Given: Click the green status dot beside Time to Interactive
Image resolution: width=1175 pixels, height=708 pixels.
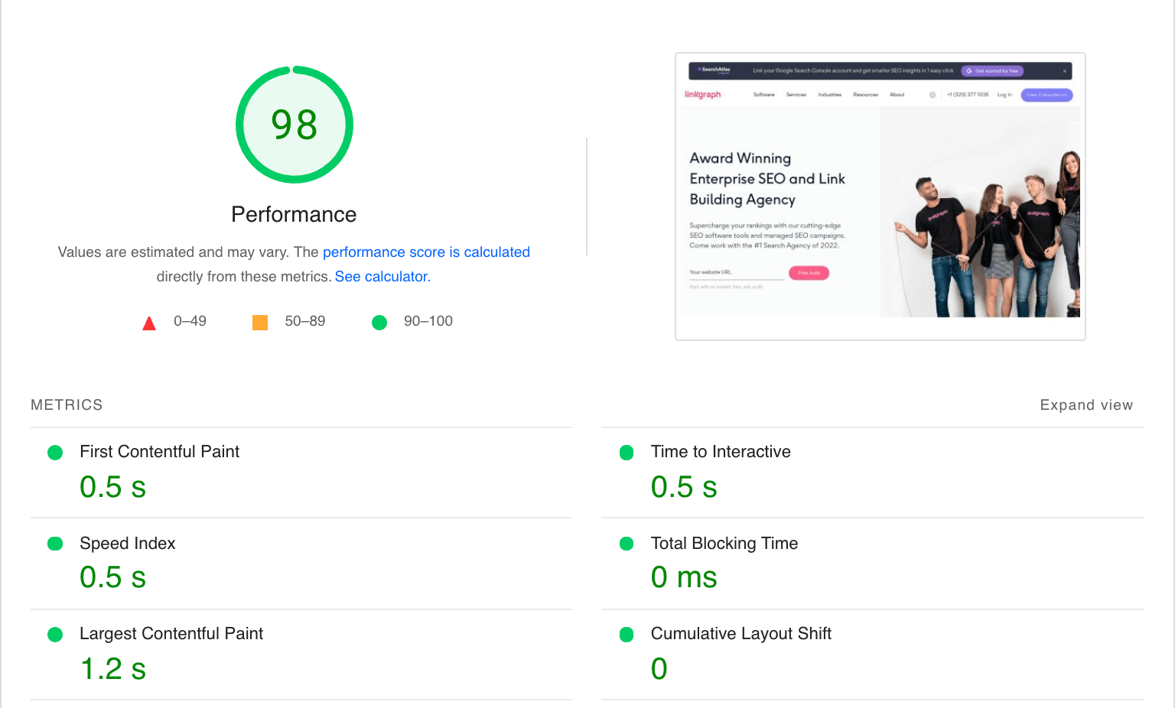Looking at the screenshot, I should pos(627,453).
